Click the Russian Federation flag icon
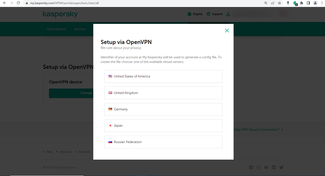Image resolution: width=325 pixels, height=176 pixels. [x=110, y=142]
